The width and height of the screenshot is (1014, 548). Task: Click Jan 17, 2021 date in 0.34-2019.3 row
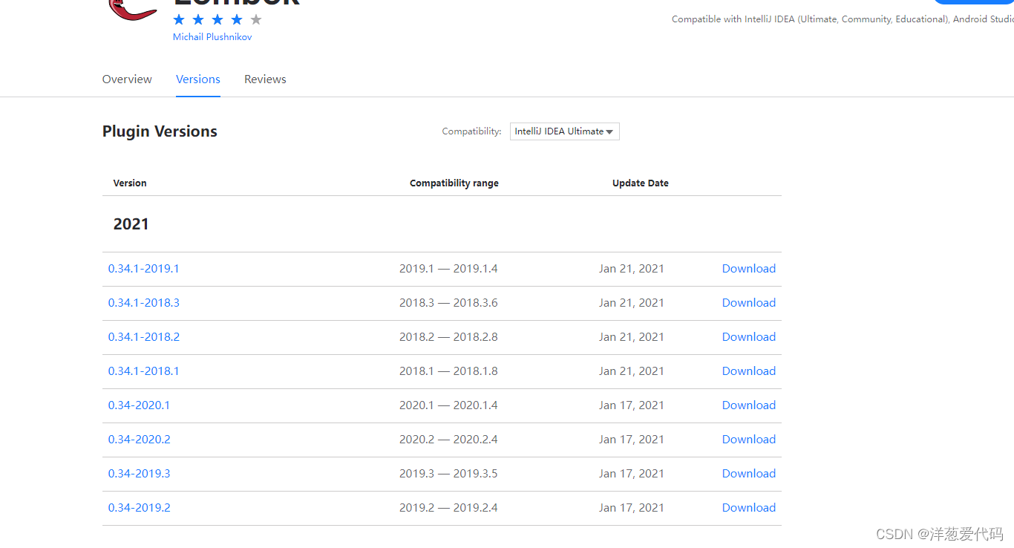(632, 474)
